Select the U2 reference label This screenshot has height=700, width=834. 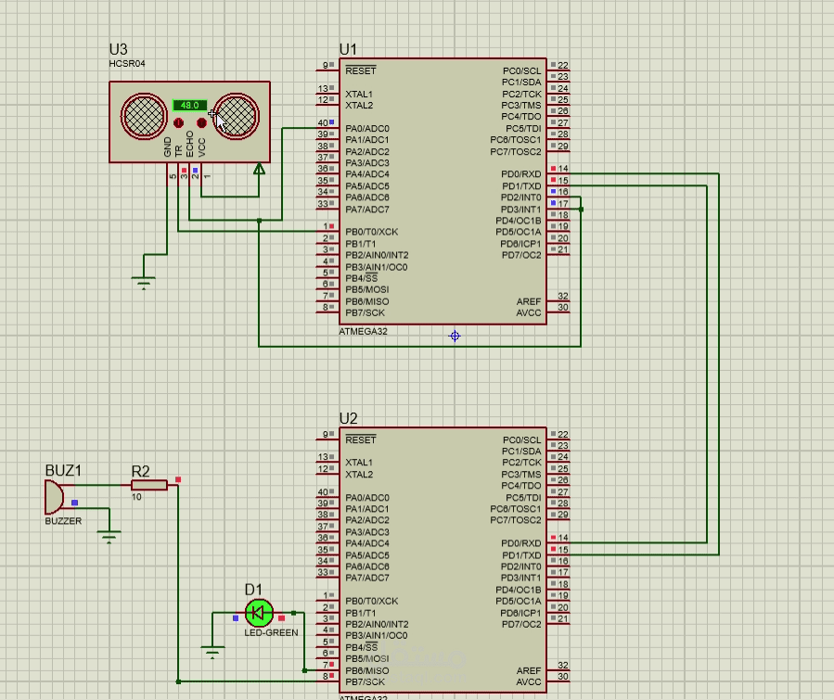[x=349, y=418]
